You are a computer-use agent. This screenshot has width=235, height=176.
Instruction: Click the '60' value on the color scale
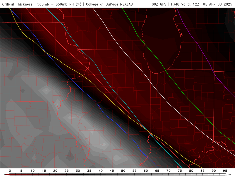[146, 171]
